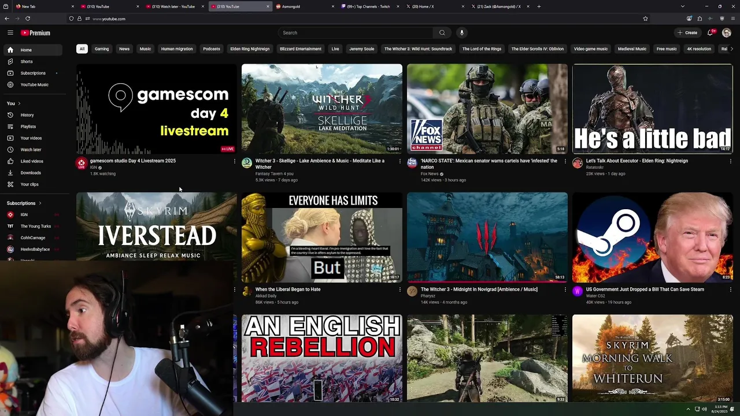Image resolution: width=740 pixels, height=416 pixels.
Task: Open the notifications bell
Action: tap(711, 33)
